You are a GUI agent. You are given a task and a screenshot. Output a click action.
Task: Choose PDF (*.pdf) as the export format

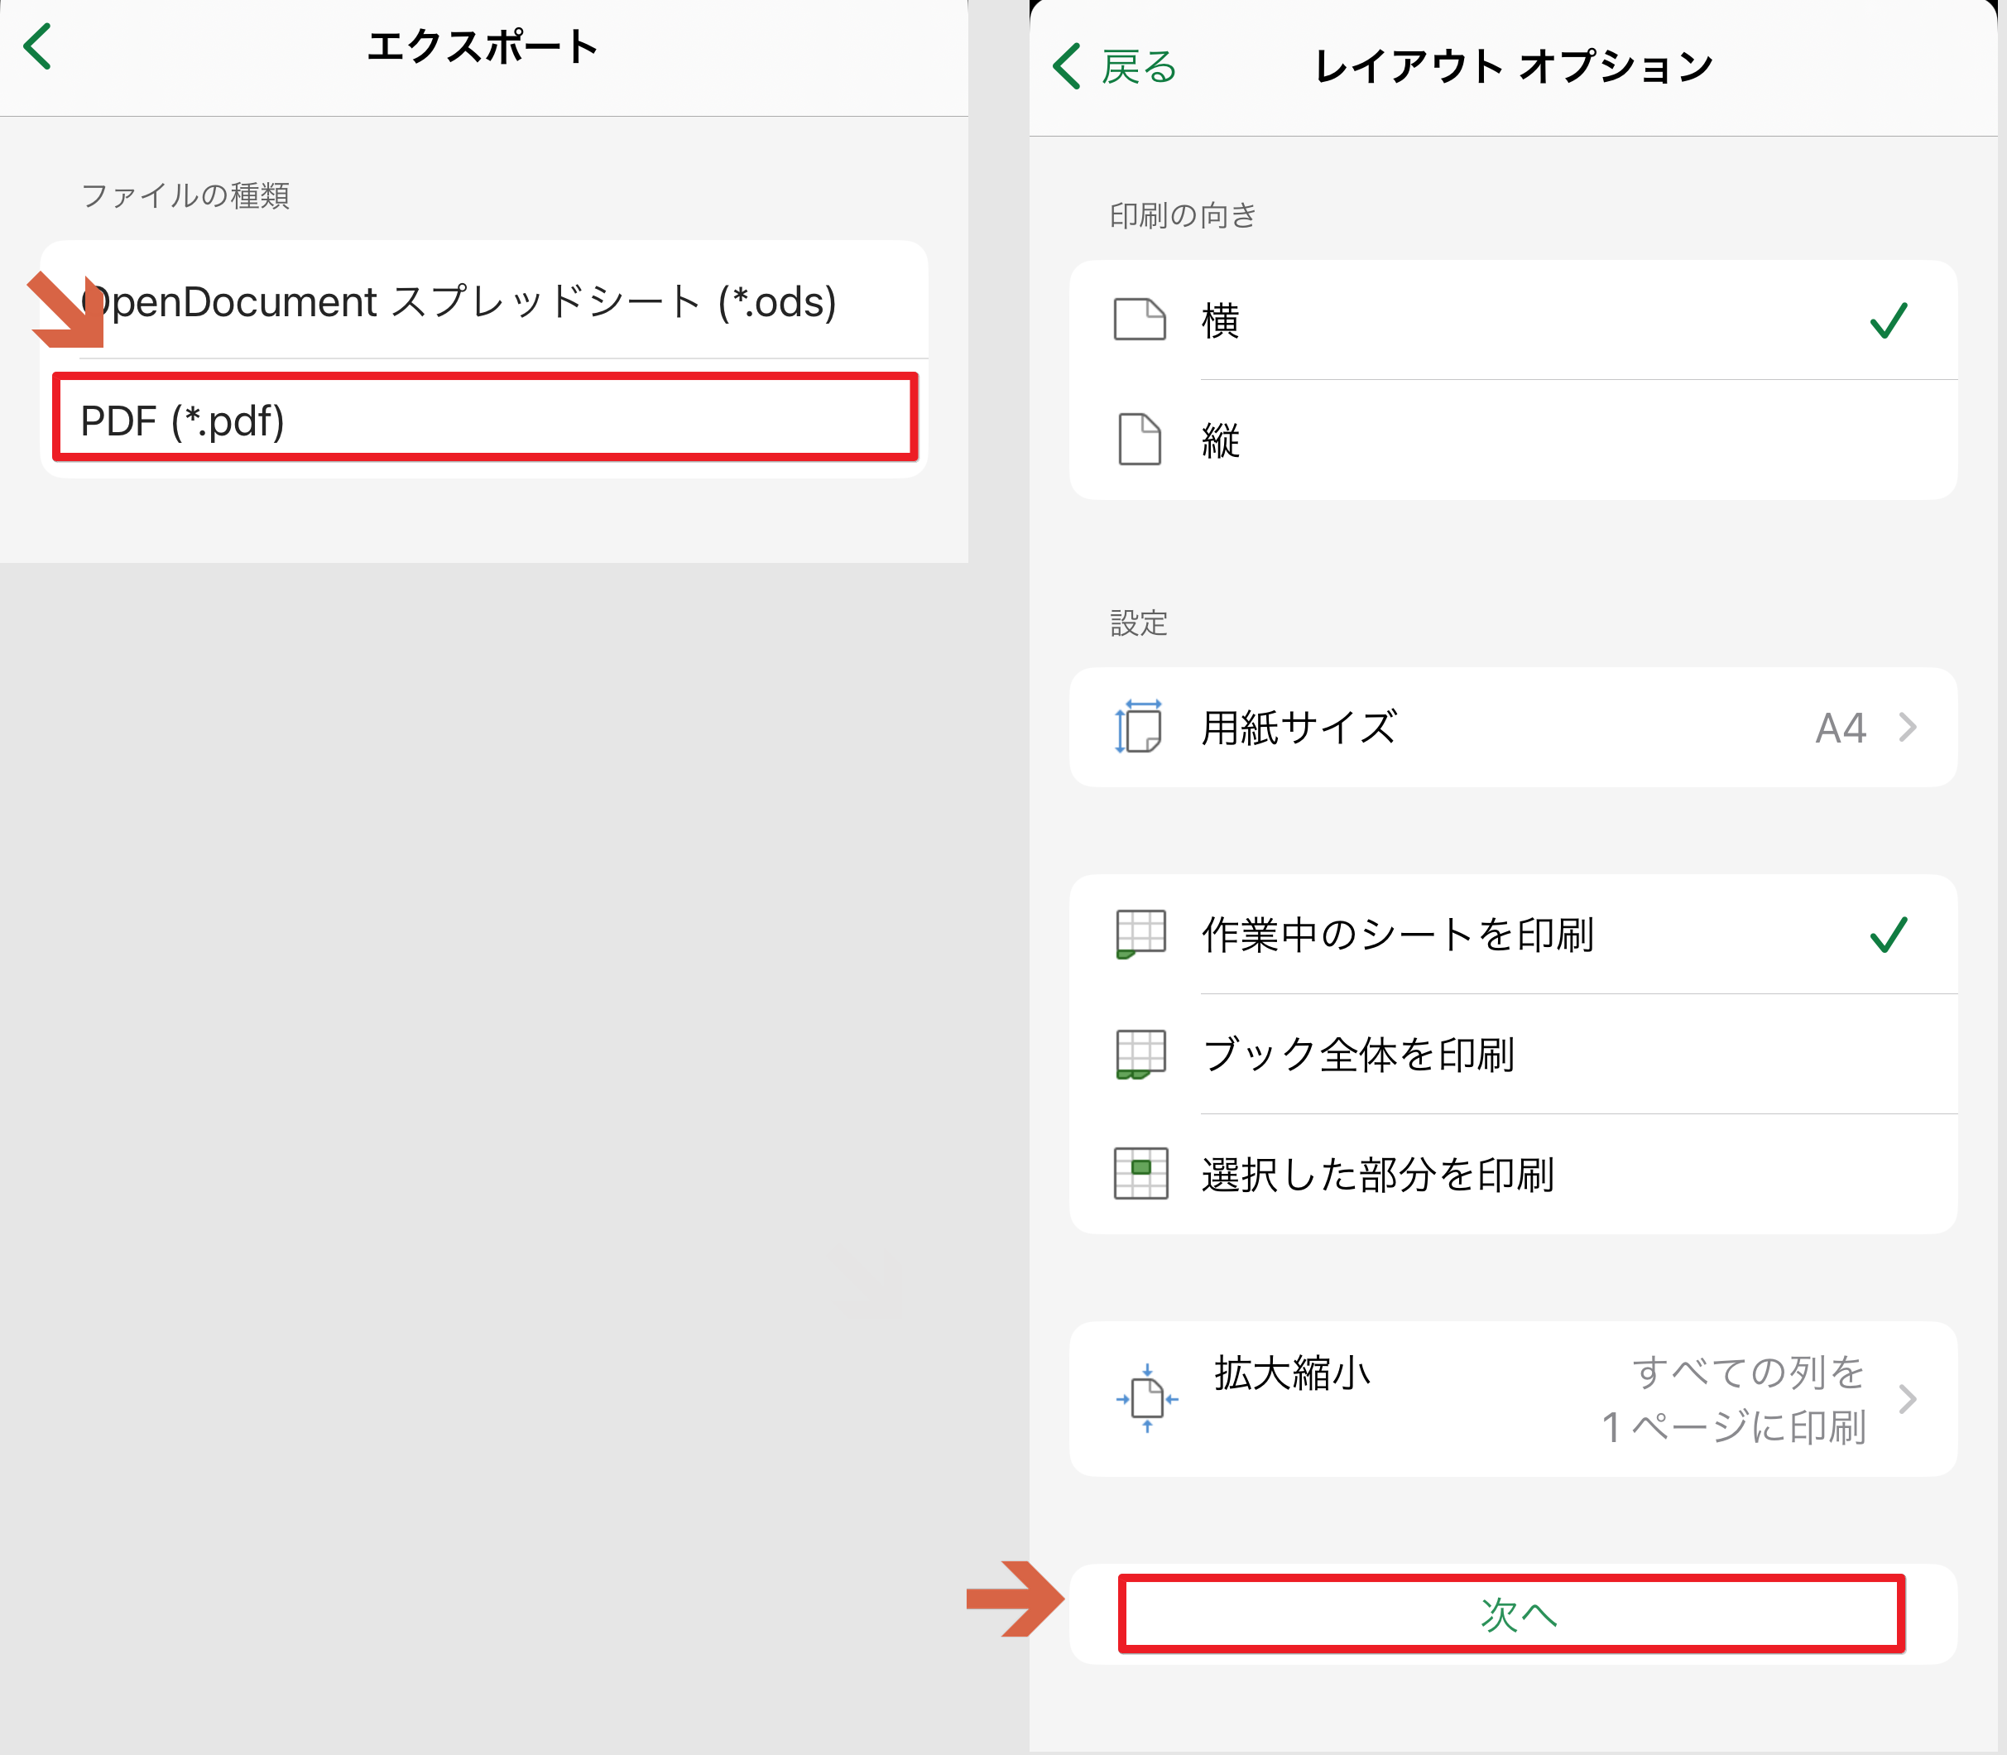pyautogui.click(x=483, y=419)
